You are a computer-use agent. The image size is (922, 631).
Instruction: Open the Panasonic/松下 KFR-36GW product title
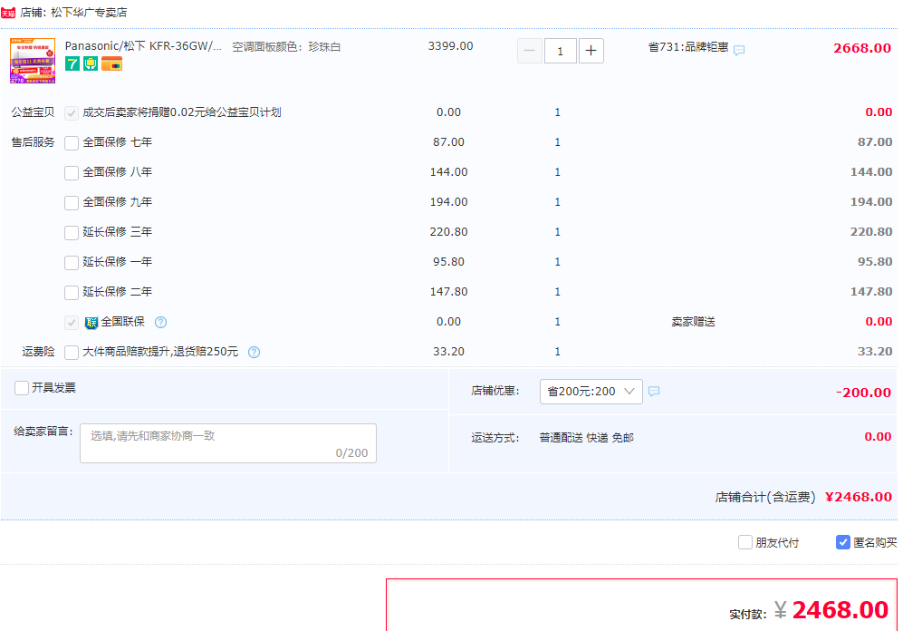pyautogui.click(x=143, y=46)
